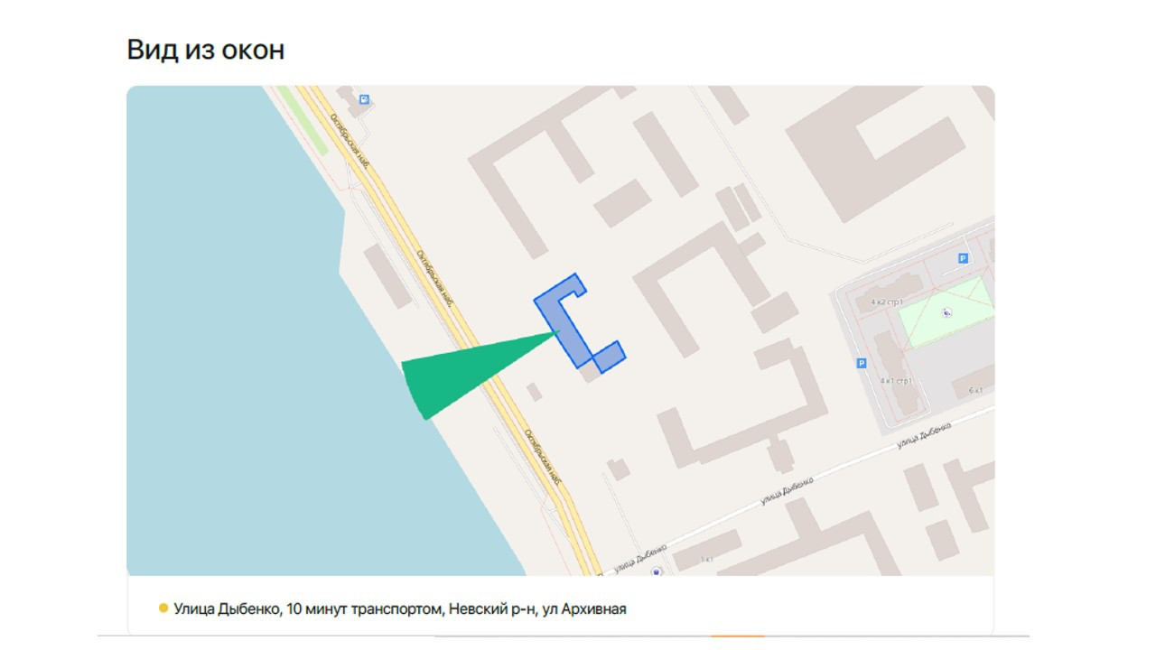Click the parking icon above building 4 к2 стр1
This screenshot has height=650, width=1156.
click(x=963, y=258)
